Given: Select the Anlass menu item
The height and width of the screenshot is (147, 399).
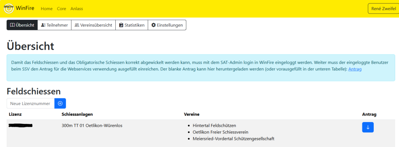Looking at the screenshot, I should pyautogui.click(x=77, y=9).
